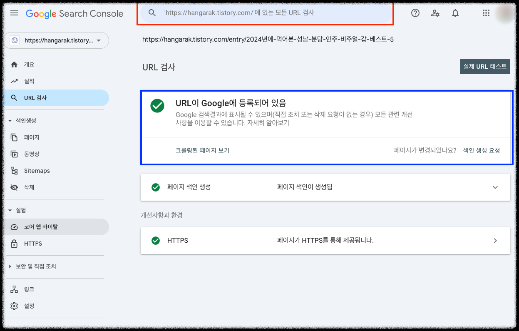Click the crossed-eye icon beside 삭제
519x331 pixels.
14,187
